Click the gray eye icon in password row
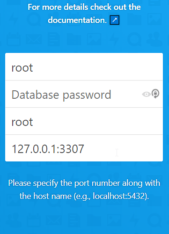Image resolution: width=169 pixels, height=234 pixels. 147,94
